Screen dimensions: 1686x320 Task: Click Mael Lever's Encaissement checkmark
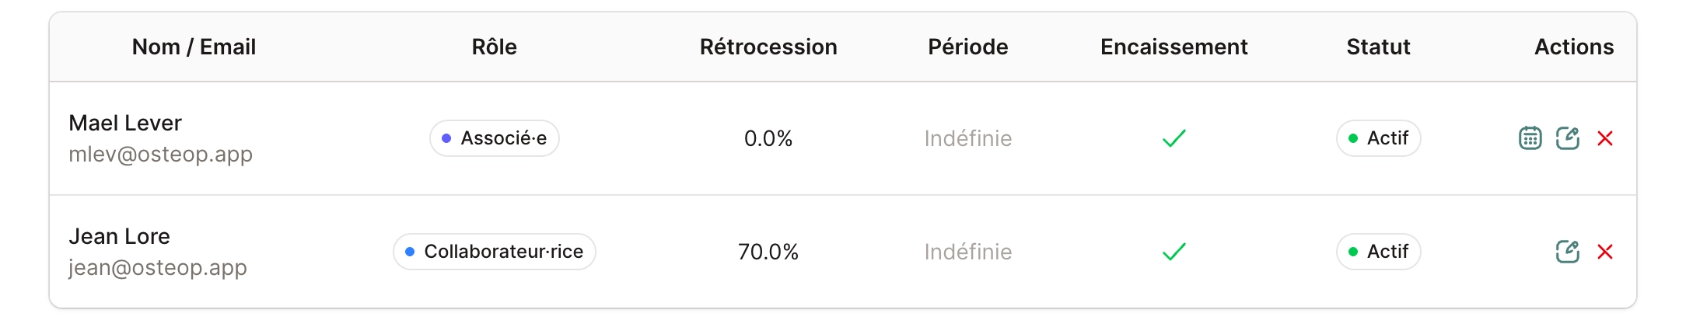coord(1174,138)
